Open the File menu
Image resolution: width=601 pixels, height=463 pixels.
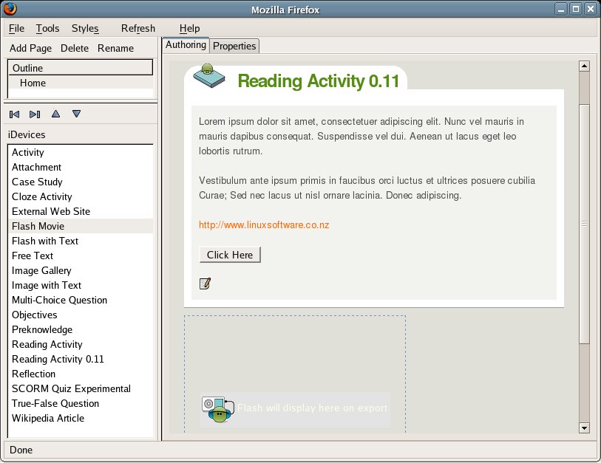tap(16, 28)
